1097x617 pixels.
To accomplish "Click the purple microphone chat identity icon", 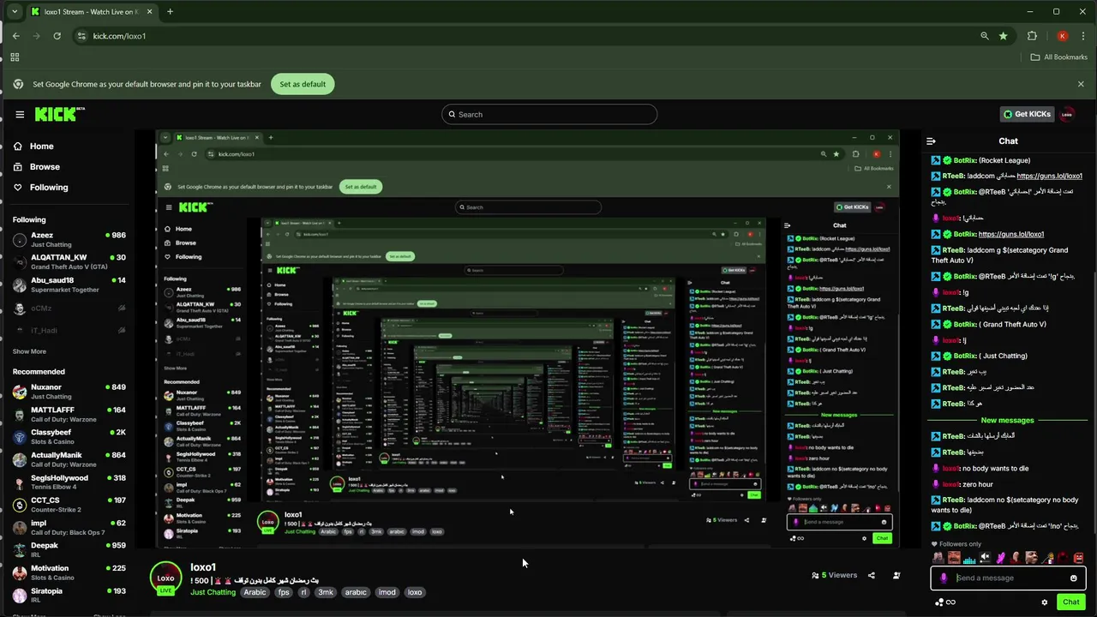I will 944,578.
